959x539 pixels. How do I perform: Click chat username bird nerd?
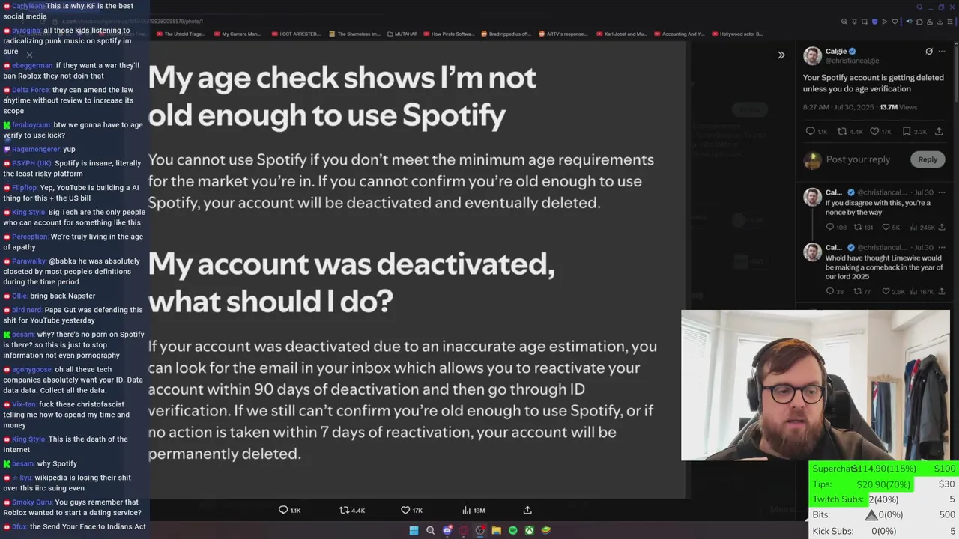click(26, 310)
